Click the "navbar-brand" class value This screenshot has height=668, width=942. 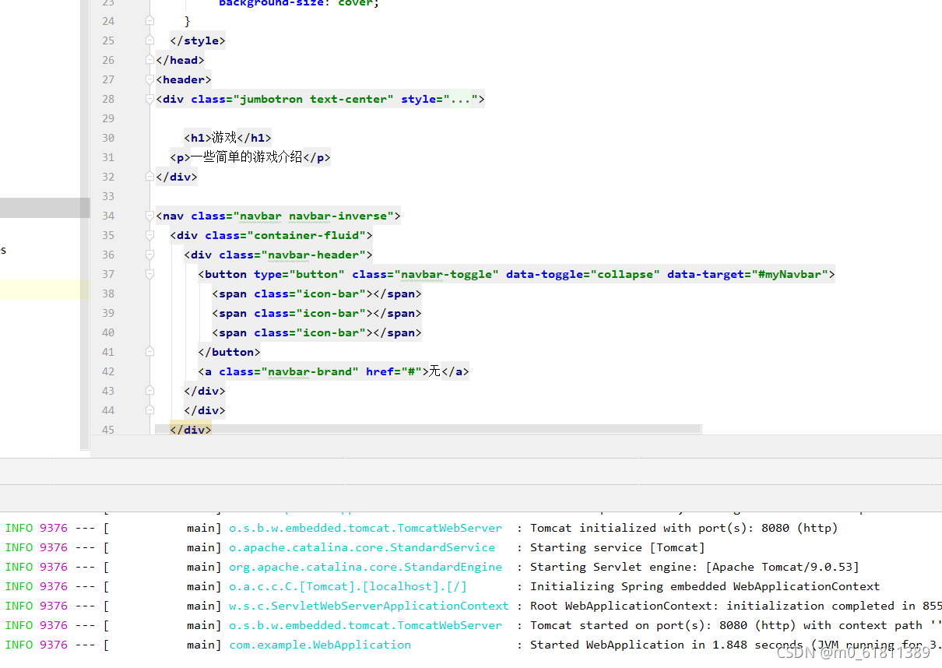[x=310, y=371]
